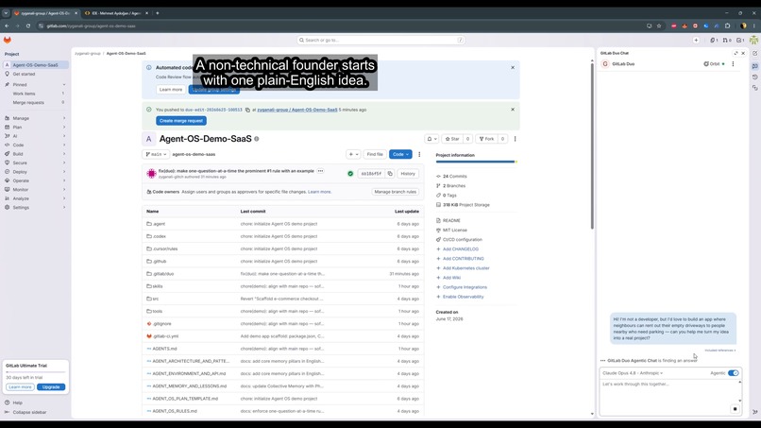Open the Code clone dropdown
The height and width of the screenshot is (428, 761).
click(400, 155)
